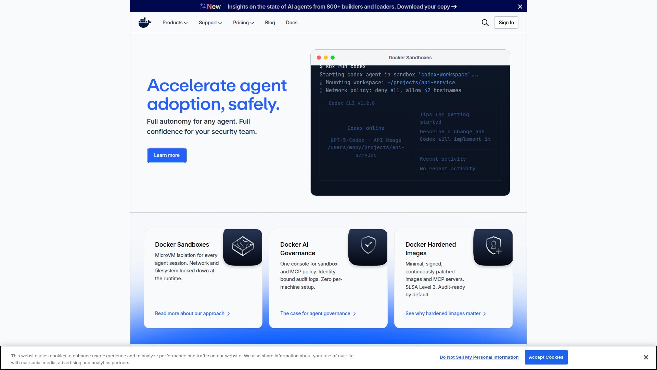Open the Docs page
The height and width of the screenshot is (370, 657).
tap(292, 23)
